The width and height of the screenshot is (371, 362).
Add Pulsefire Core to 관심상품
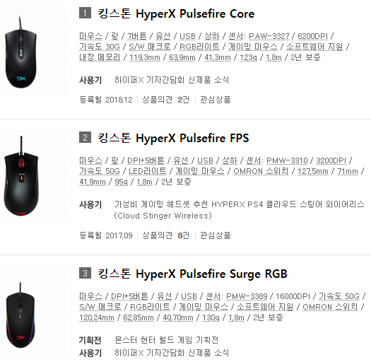(x=216, y=100)
